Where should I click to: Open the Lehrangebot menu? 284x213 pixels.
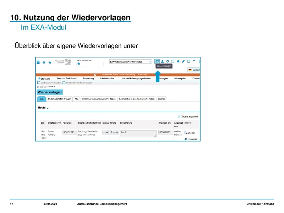(x=180, y=78)
